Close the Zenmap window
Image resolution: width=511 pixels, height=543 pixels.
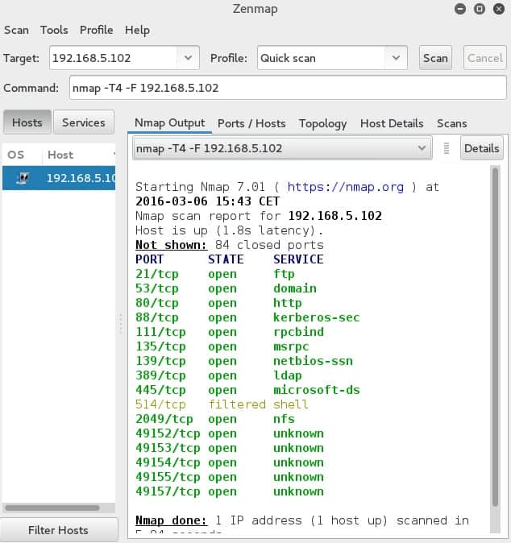click(x=499, y=9)
